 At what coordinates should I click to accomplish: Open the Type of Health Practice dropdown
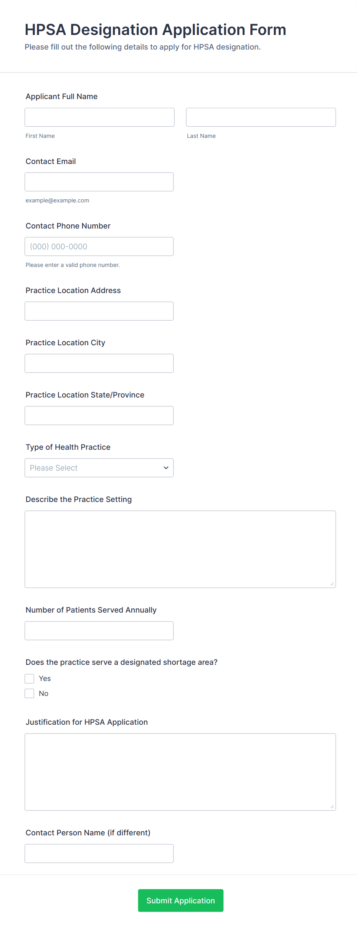(99, 468)
